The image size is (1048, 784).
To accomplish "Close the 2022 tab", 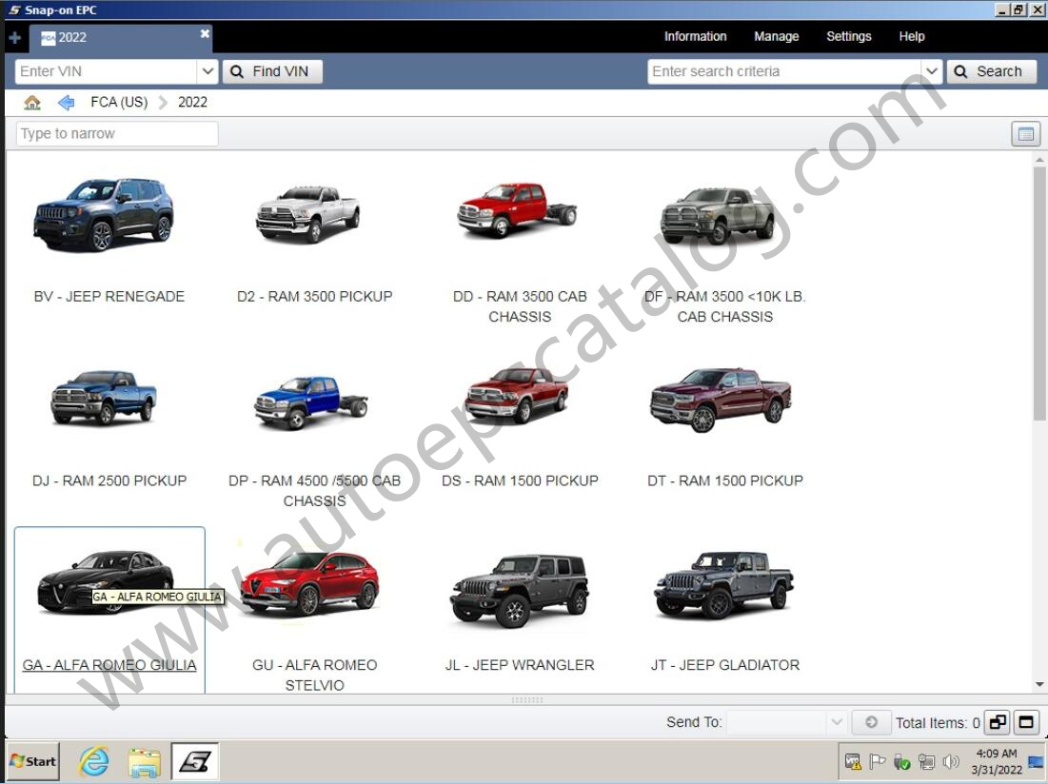I will (205, 32).
